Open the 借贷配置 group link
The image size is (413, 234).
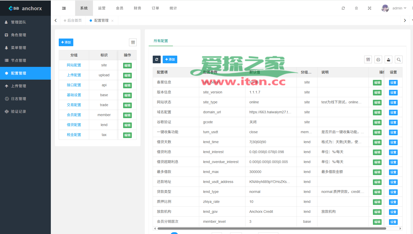point(74,125)
